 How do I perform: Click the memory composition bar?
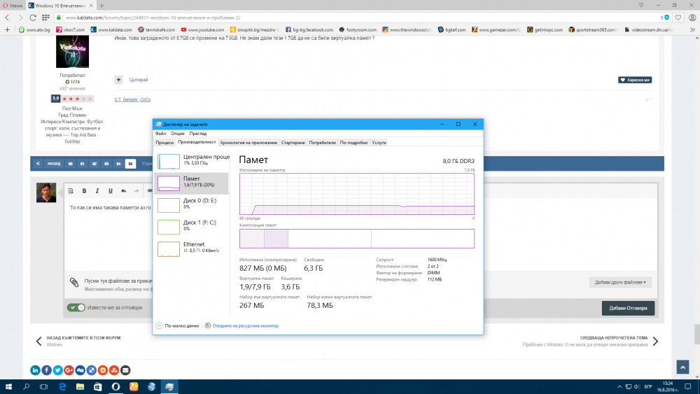[x=357, y=239]
